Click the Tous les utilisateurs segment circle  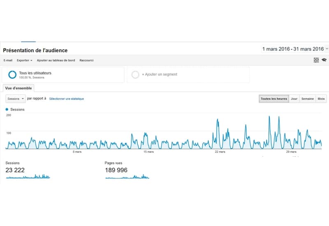coord(12,75)
